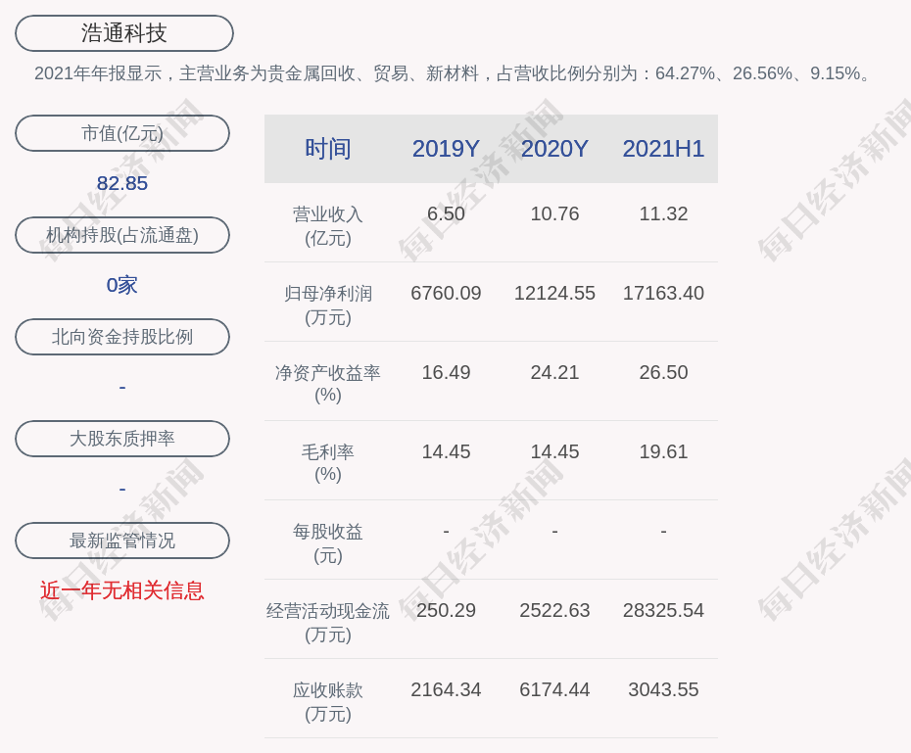Click the 营业收入(亿元) row label

click(x=327, y=225)
